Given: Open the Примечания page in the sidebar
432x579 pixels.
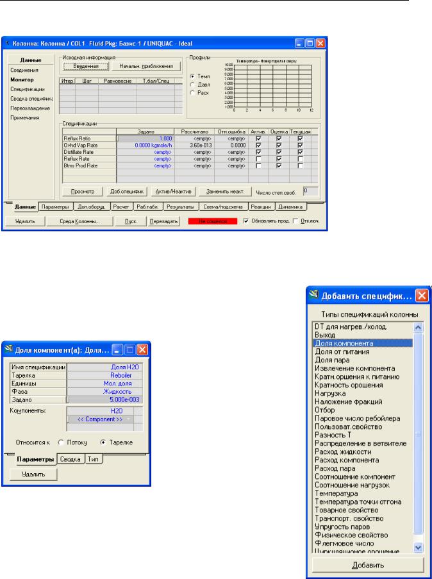Looking at the screenshot, I should pos(25,118).
